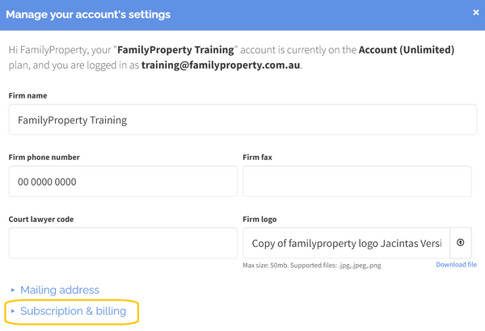Download the current firm logo file

[456, 265]
